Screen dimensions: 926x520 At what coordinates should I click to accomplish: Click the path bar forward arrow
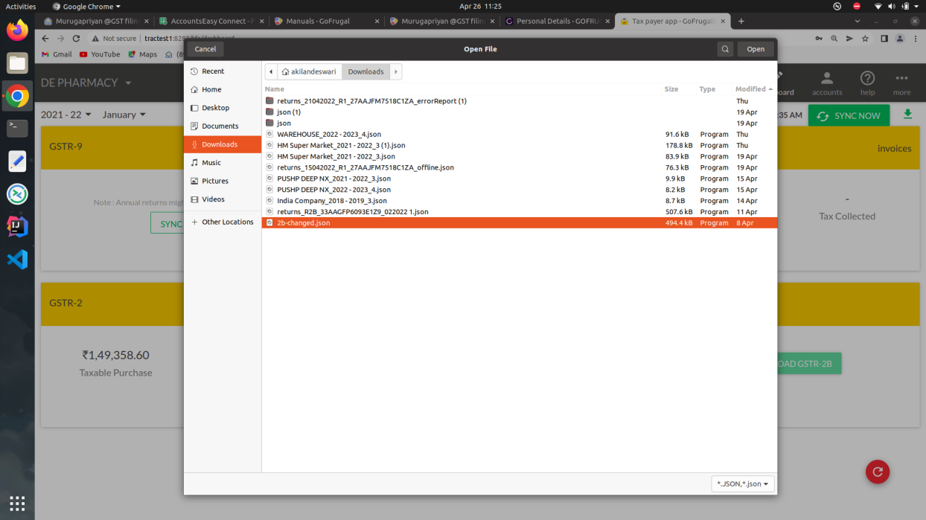tap(396, 71)
